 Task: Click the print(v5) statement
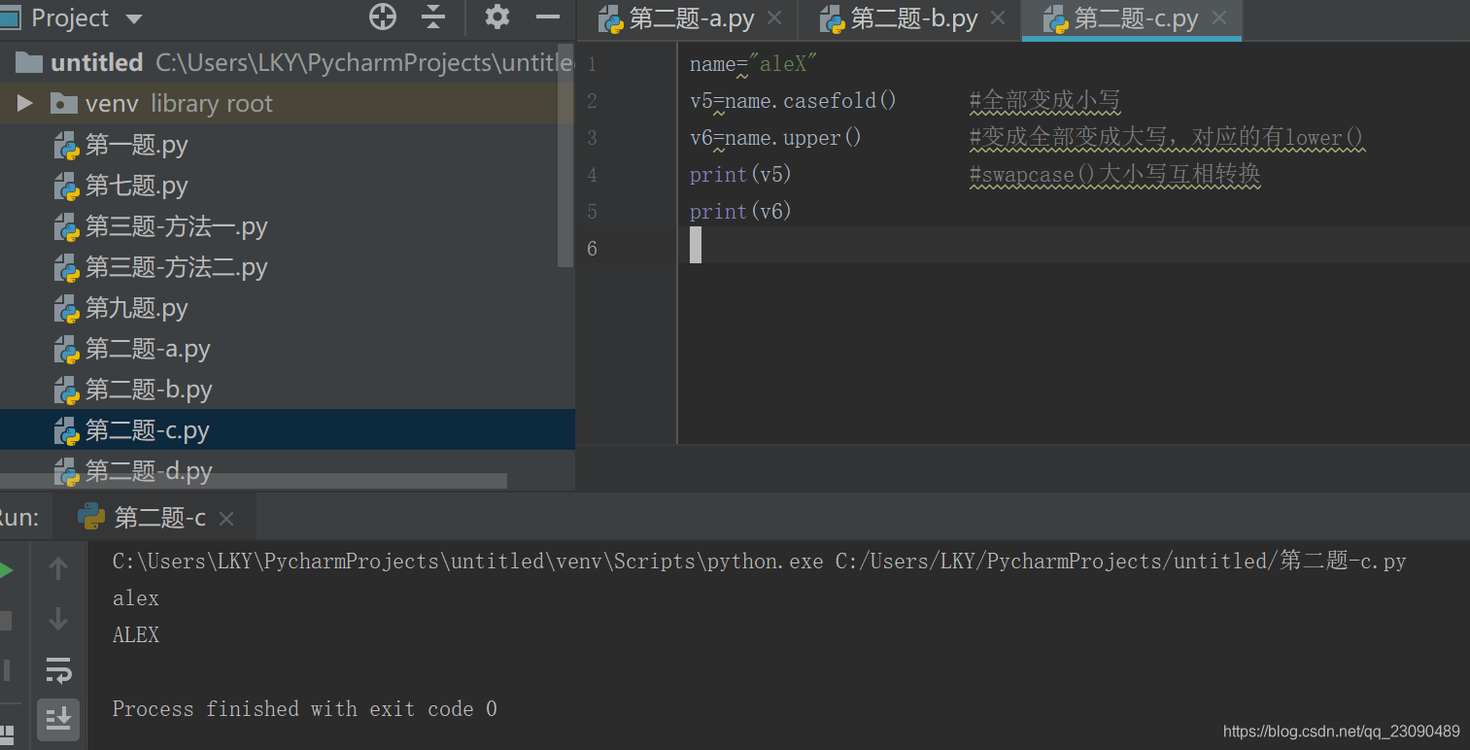[x=740, y=175]
